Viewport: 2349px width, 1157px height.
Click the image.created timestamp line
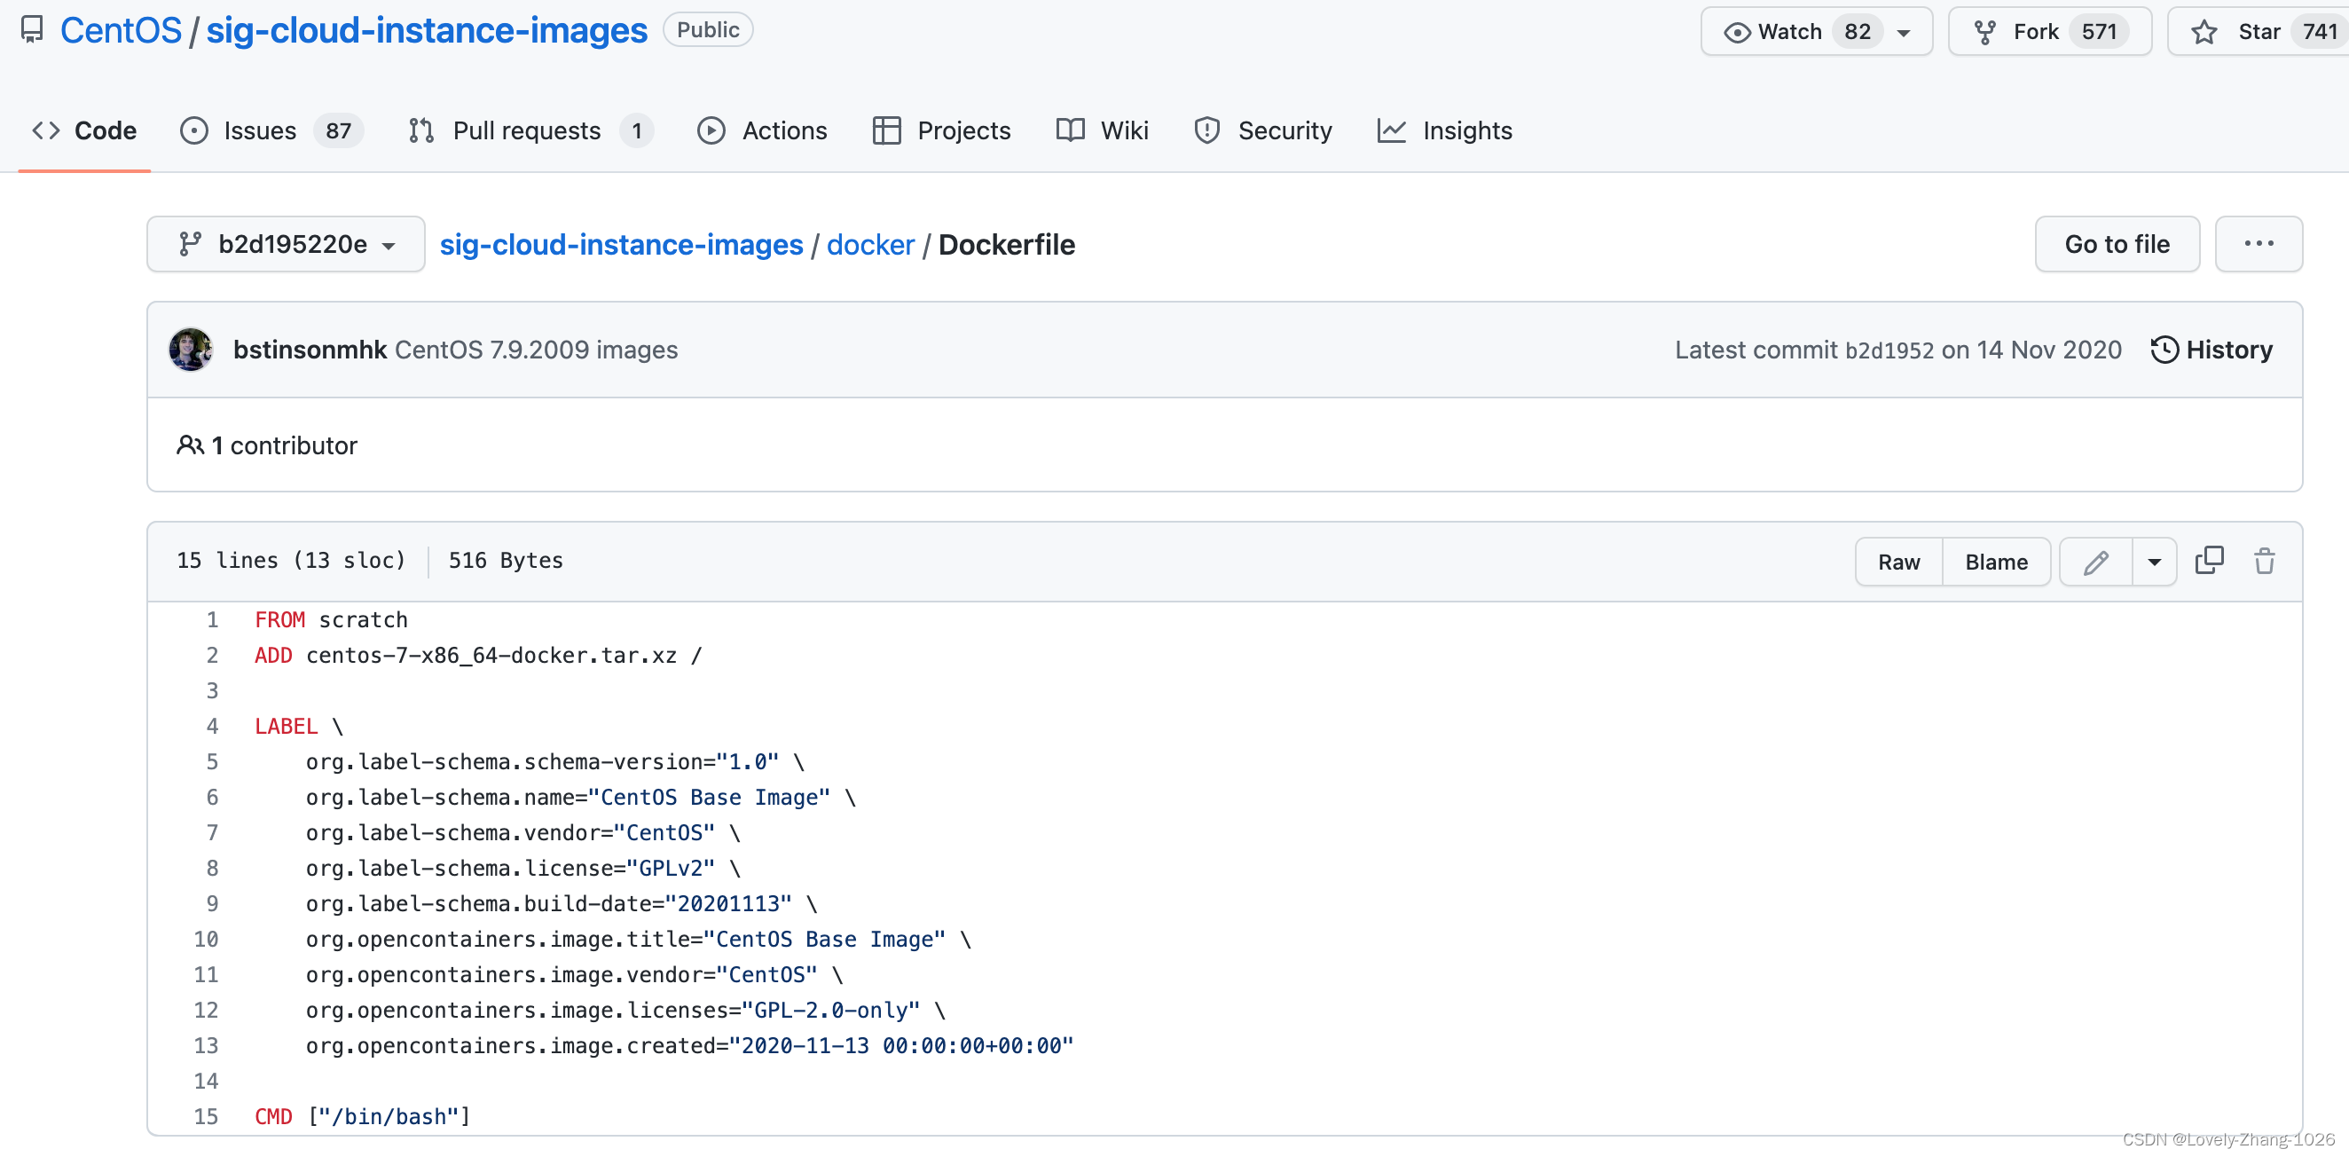(689, 1047)
